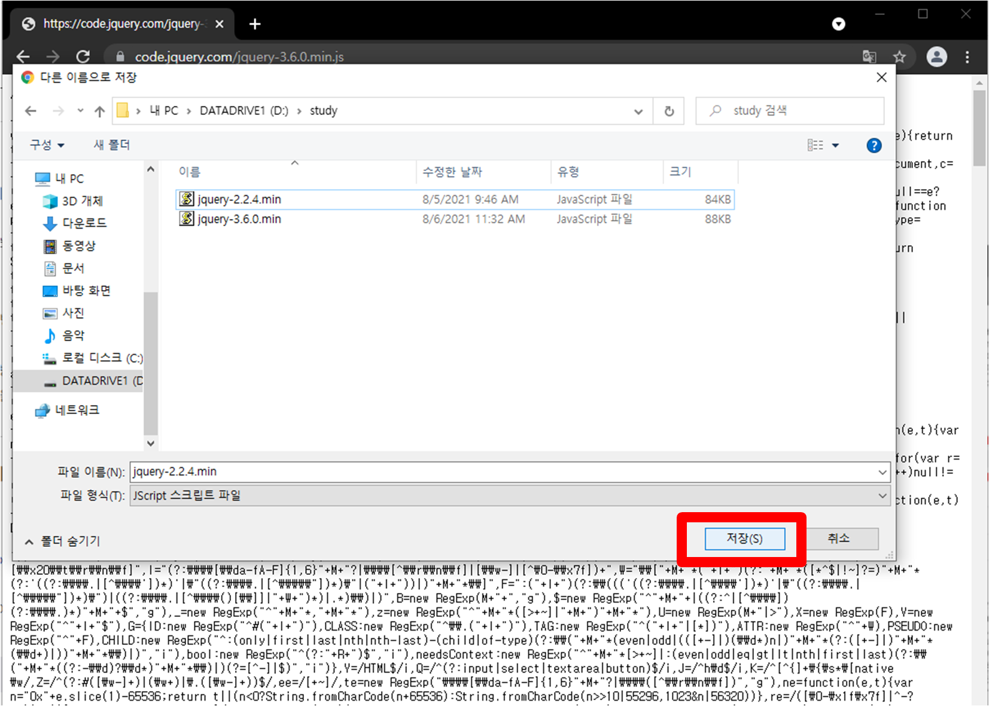Click the navigation pane scroll down arrow
989x706 pixels.
[151, 443]
